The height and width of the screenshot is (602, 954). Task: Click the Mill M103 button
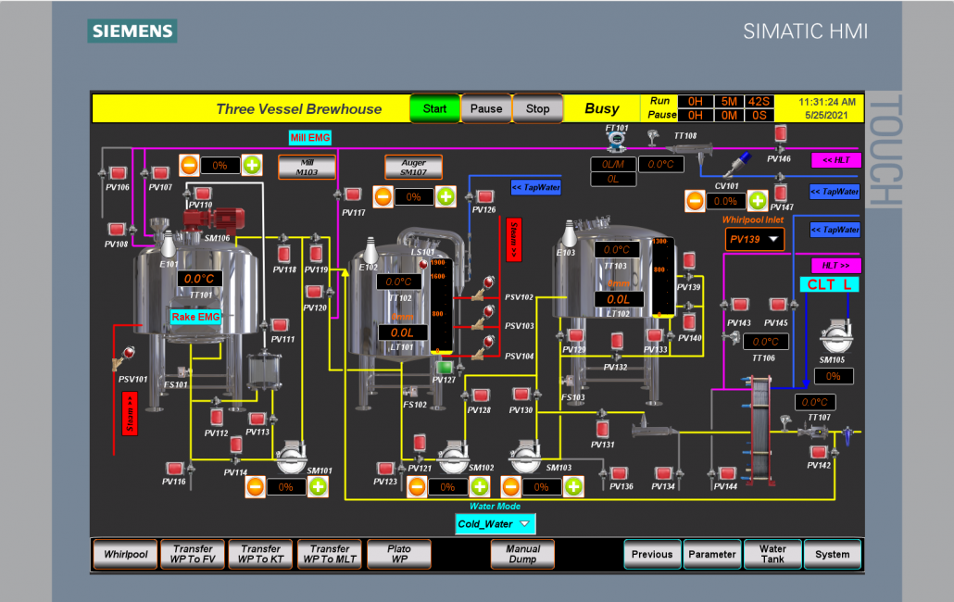pyautogui.click(x=307, y=168)
